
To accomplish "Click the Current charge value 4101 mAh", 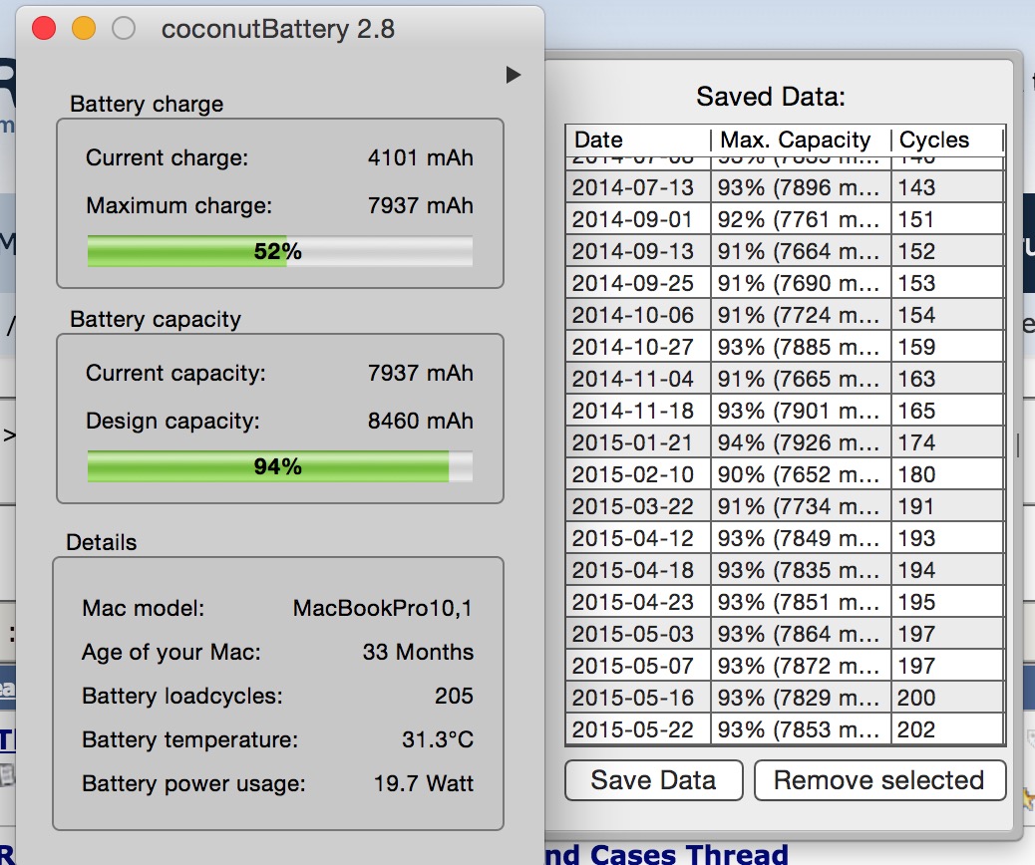I will coord(421,157).
